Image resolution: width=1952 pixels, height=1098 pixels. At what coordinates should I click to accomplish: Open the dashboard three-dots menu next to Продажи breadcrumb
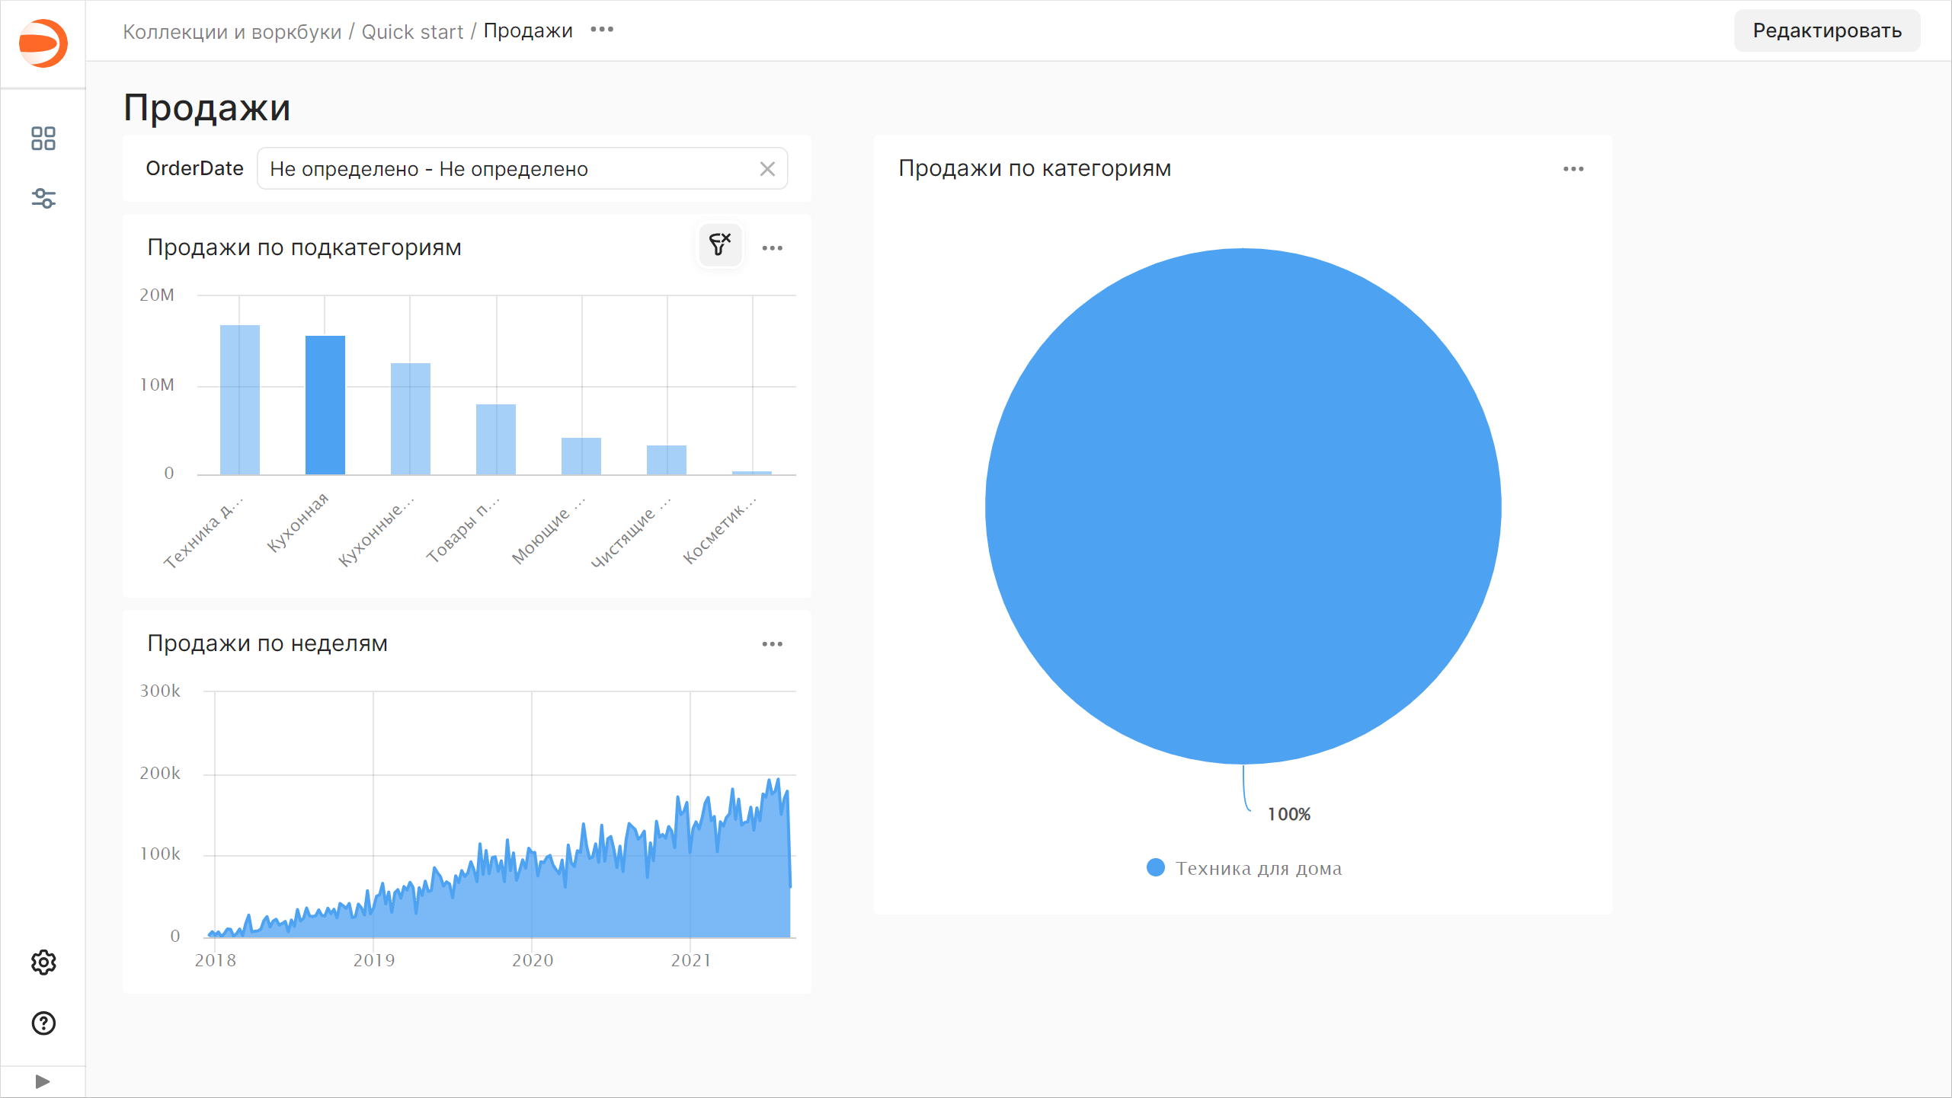point(602,30)
